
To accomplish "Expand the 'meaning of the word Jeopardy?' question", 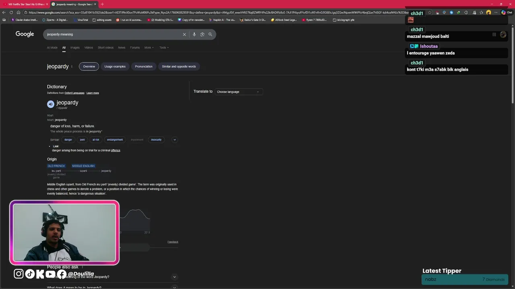I will click(112, 277).
